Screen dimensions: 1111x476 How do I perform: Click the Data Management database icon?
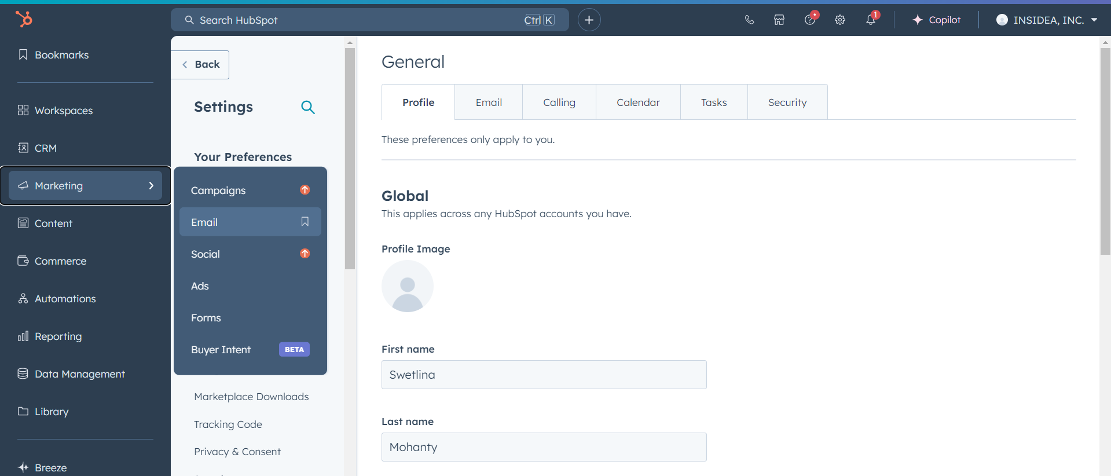click(x=23, y=374)
